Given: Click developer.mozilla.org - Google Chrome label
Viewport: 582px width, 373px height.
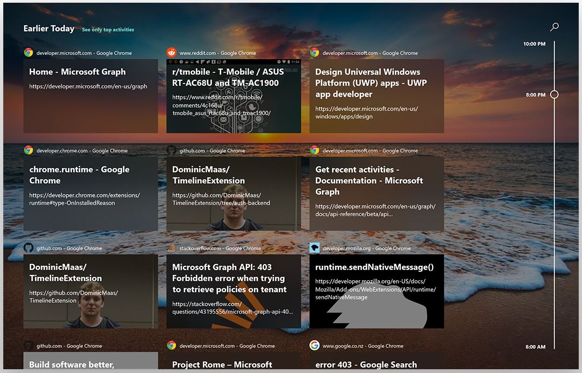Looking at the screenshot, I should click(366, 248).
